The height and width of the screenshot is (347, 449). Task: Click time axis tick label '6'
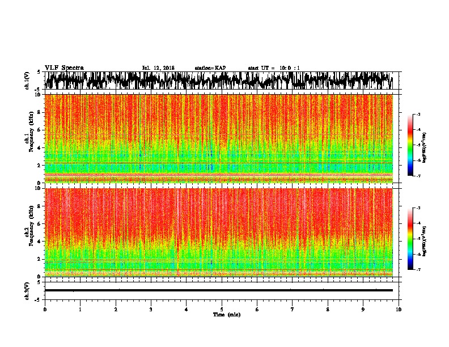(257, 310)
